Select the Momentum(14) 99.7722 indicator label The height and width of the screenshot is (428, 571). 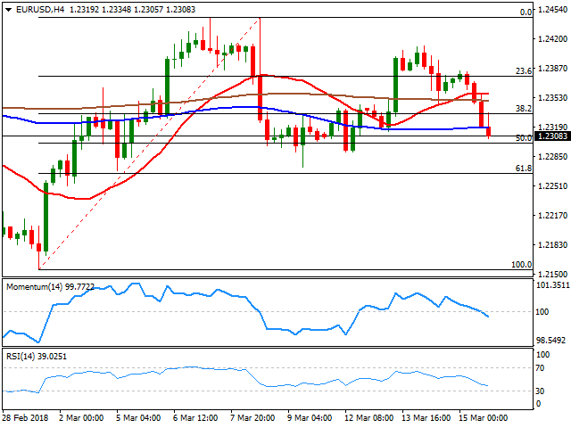[x=50, y=287]
